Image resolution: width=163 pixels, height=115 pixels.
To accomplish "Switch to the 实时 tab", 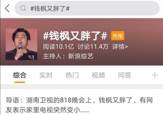I will pyautogui.click(x=46, y=75).
